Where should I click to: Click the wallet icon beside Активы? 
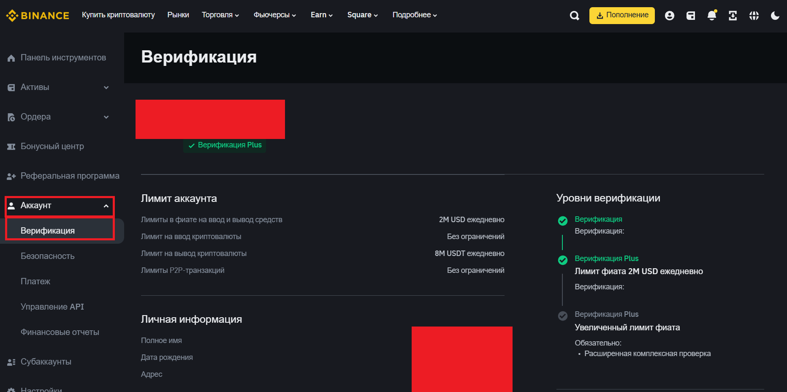click(x=11, y=87)
